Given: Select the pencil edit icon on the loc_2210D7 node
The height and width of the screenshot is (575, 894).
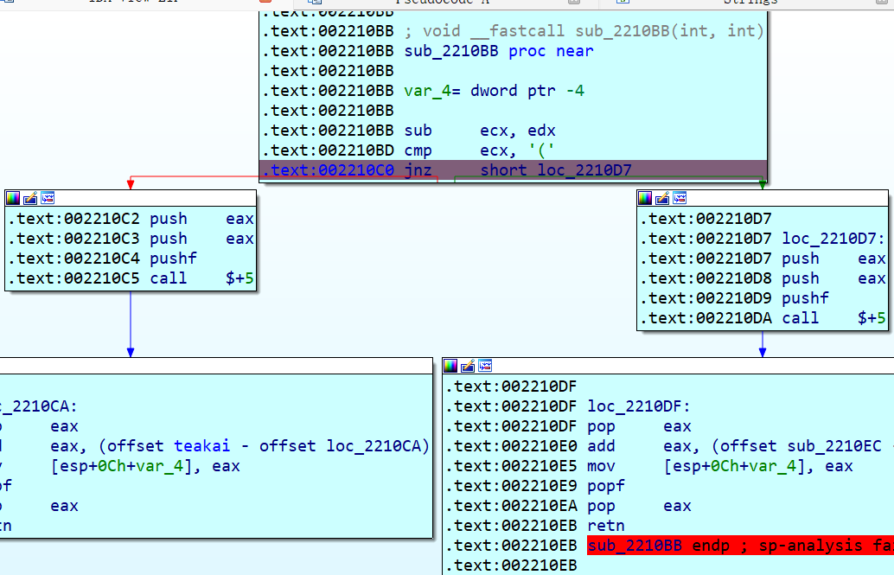Looking at the screenshot, I should click(661, 197).
